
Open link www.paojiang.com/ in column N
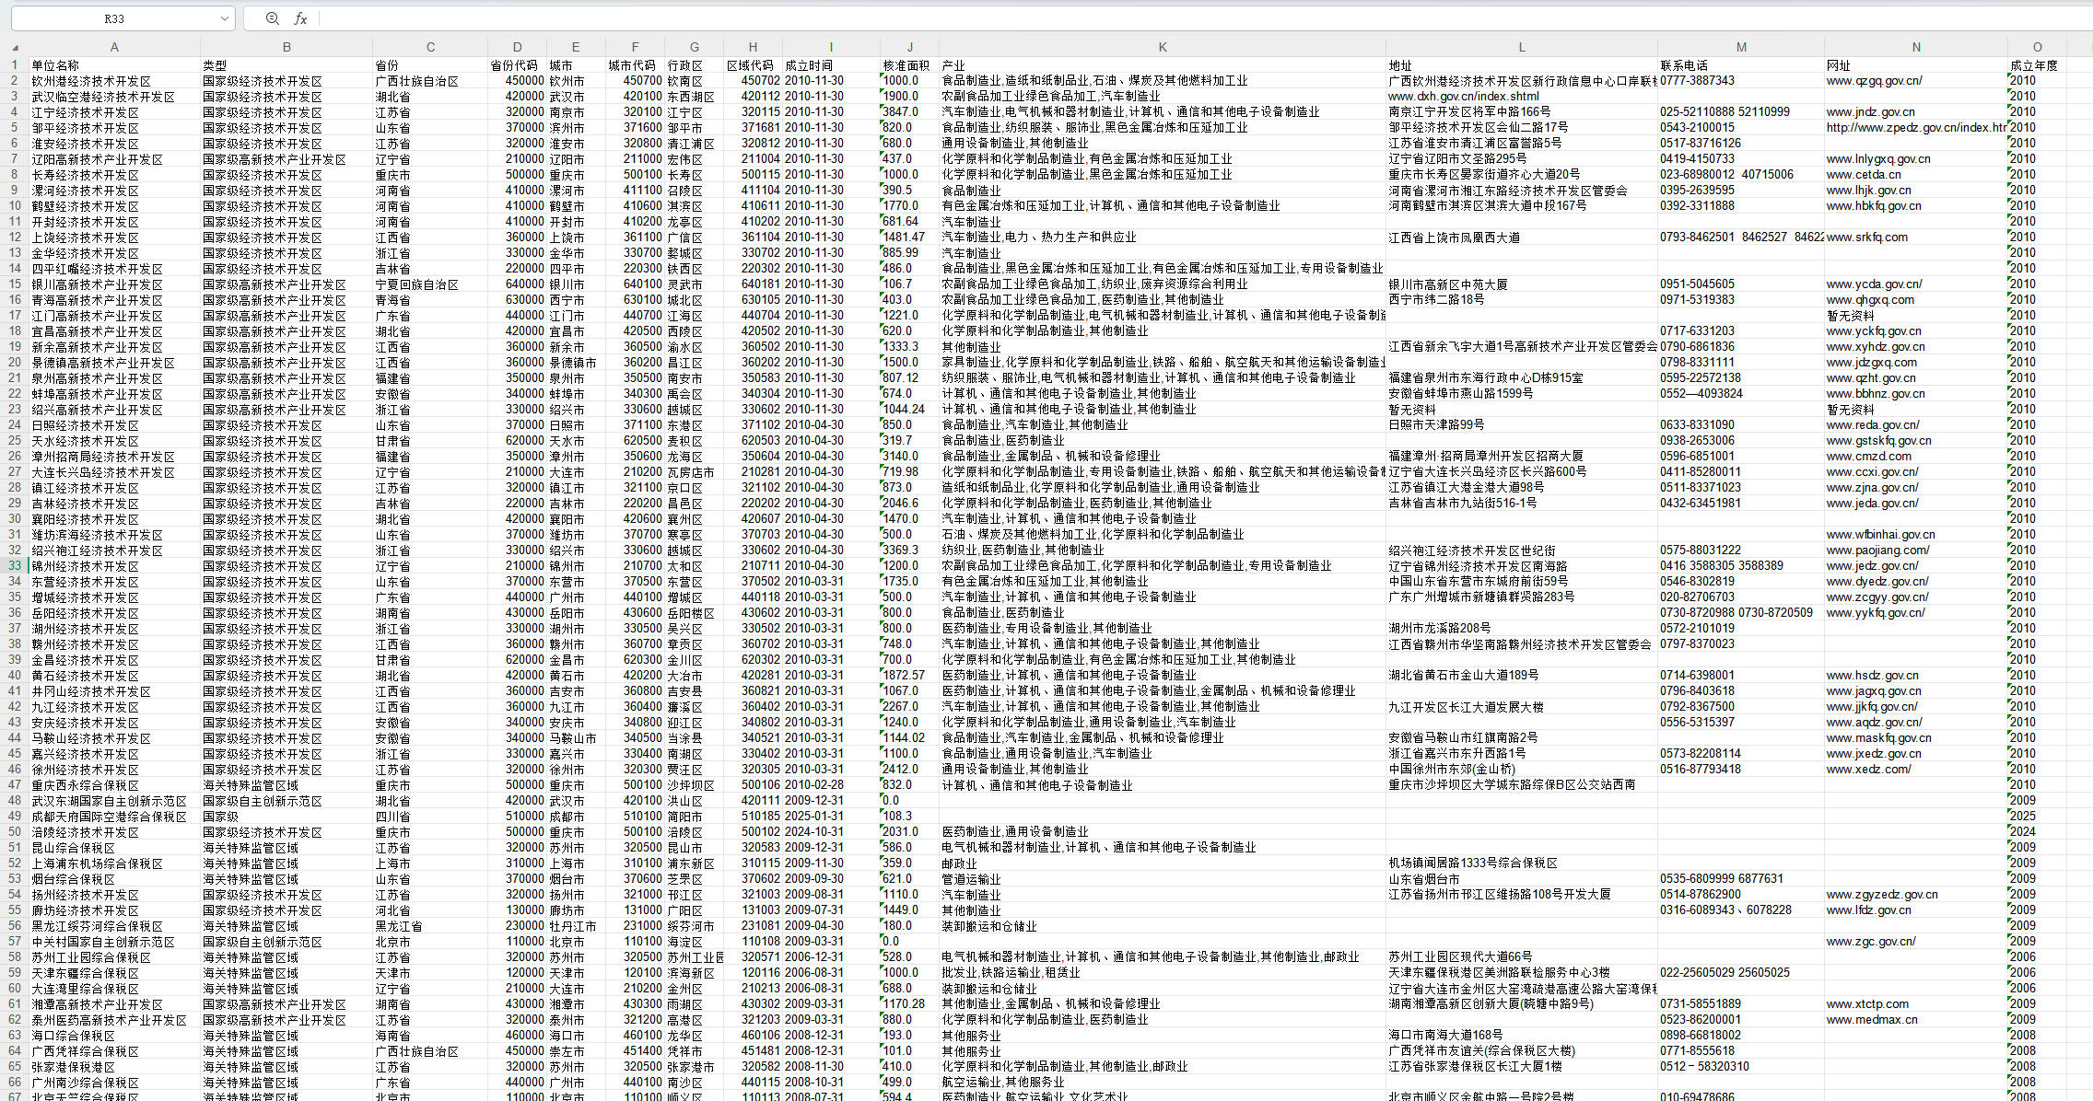[x=1877, y=550]
